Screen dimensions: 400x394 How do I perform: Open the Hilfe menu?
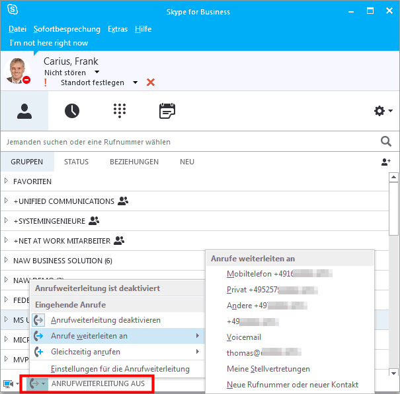pos(143,29)
